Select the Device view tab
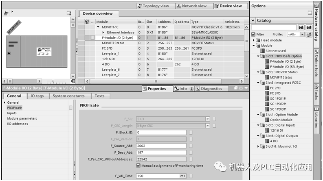This screenshot has width=323, height=181. pos(230,6)
